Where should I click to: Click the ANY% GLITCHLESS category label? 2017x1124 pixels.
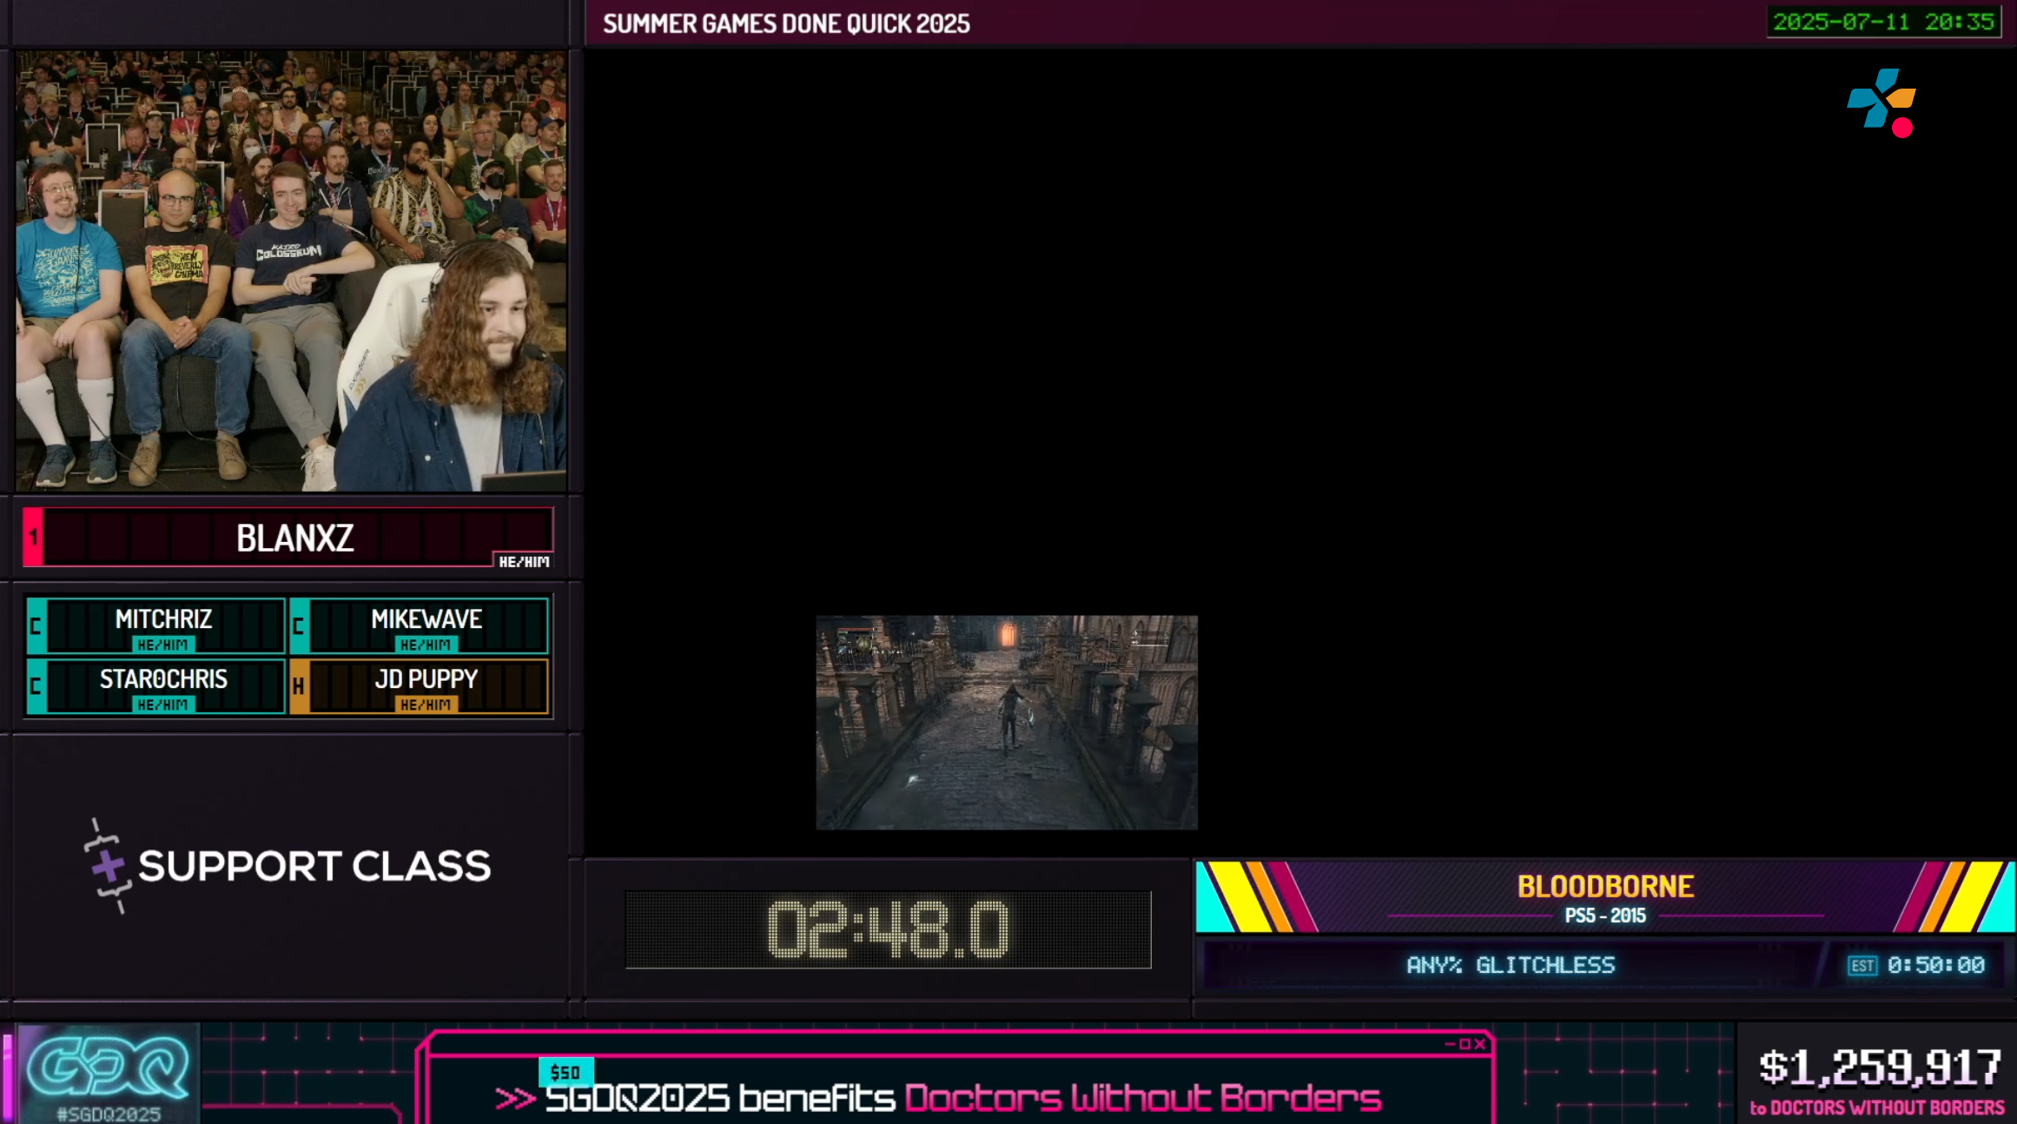click(1511, 965)
